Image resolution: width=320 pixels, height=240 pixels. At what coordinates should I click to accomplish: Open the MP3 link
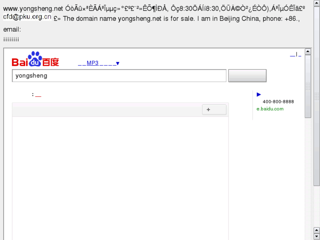(92, 63)
